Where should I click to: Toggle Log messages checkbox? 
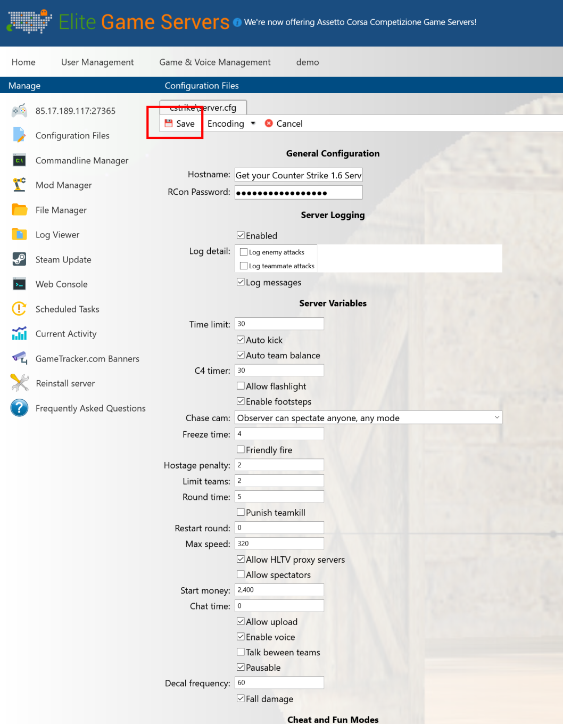(241, 282)
